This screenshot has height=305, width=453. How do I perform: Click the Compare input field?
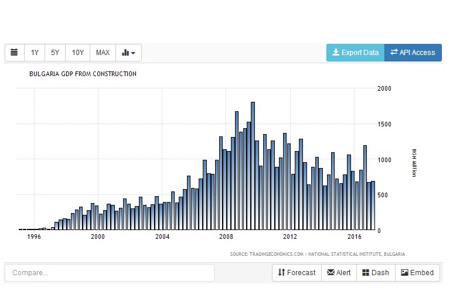click(110, 273)
